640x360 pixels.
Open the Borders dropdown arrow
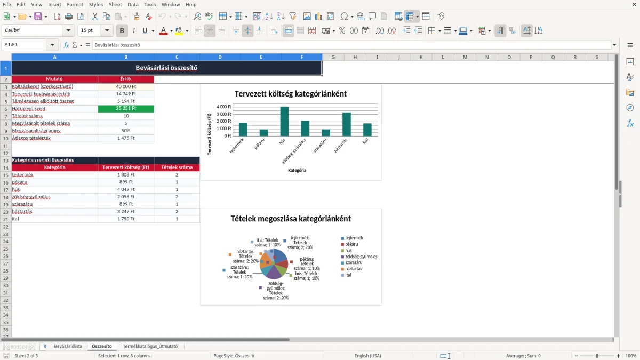click(x=441, y=31)
